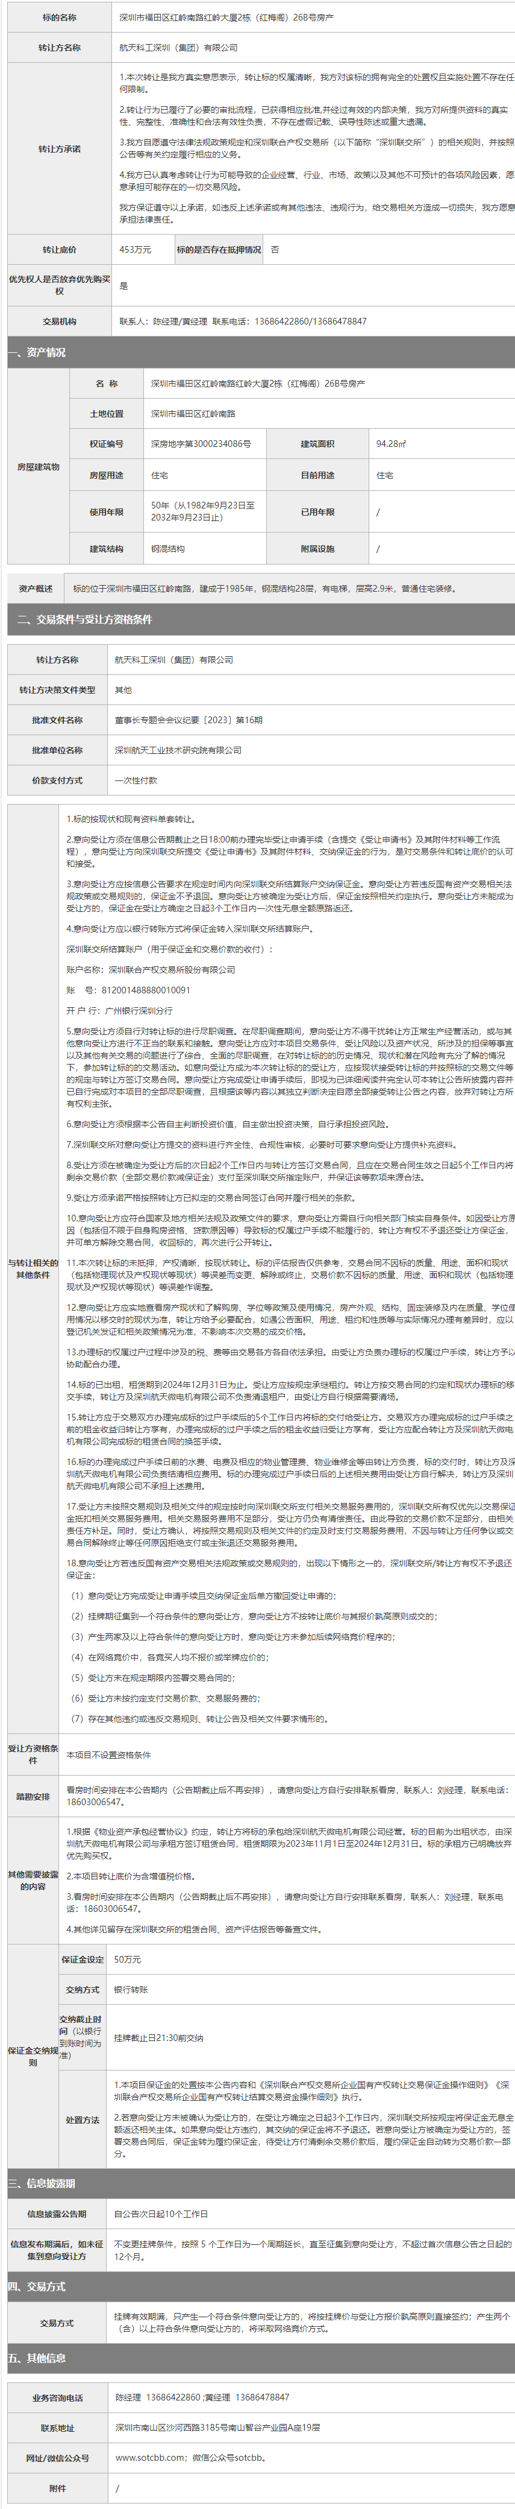Click the 453万元 transfer price value

click(x=136, y=250)
